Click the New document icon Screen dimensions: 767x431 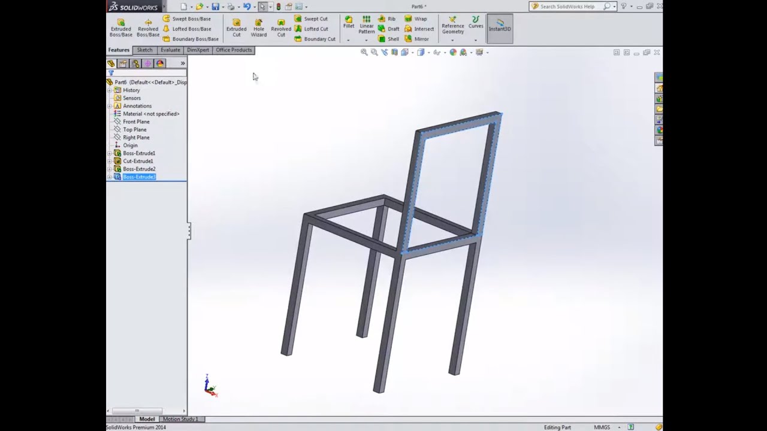point(184,7)
